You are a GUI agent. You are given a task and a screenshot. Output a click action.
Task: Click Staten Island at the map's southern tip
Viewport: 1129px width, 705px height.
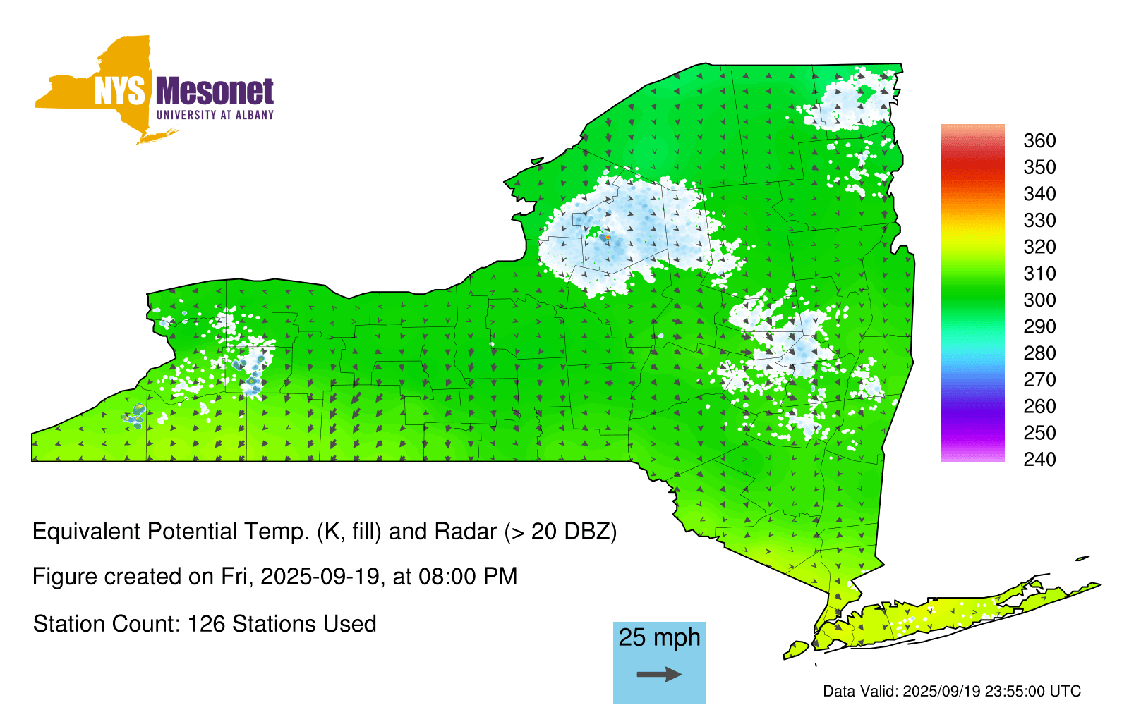pyautogui.click(x=797, y=649)
